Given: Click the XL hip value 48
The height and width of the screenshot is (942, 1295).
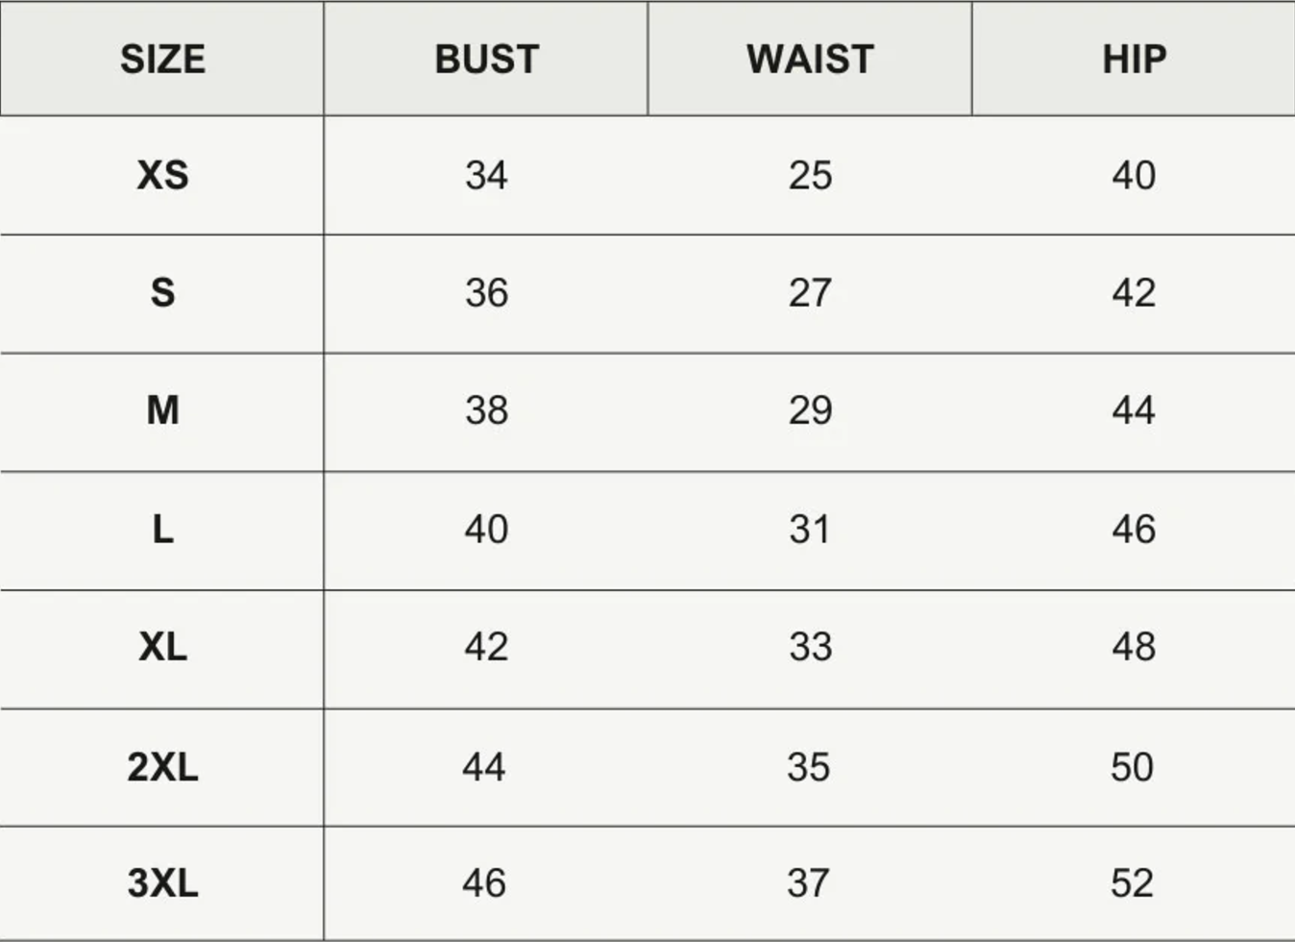Looking at the screenshot, I should point(1134,647).
